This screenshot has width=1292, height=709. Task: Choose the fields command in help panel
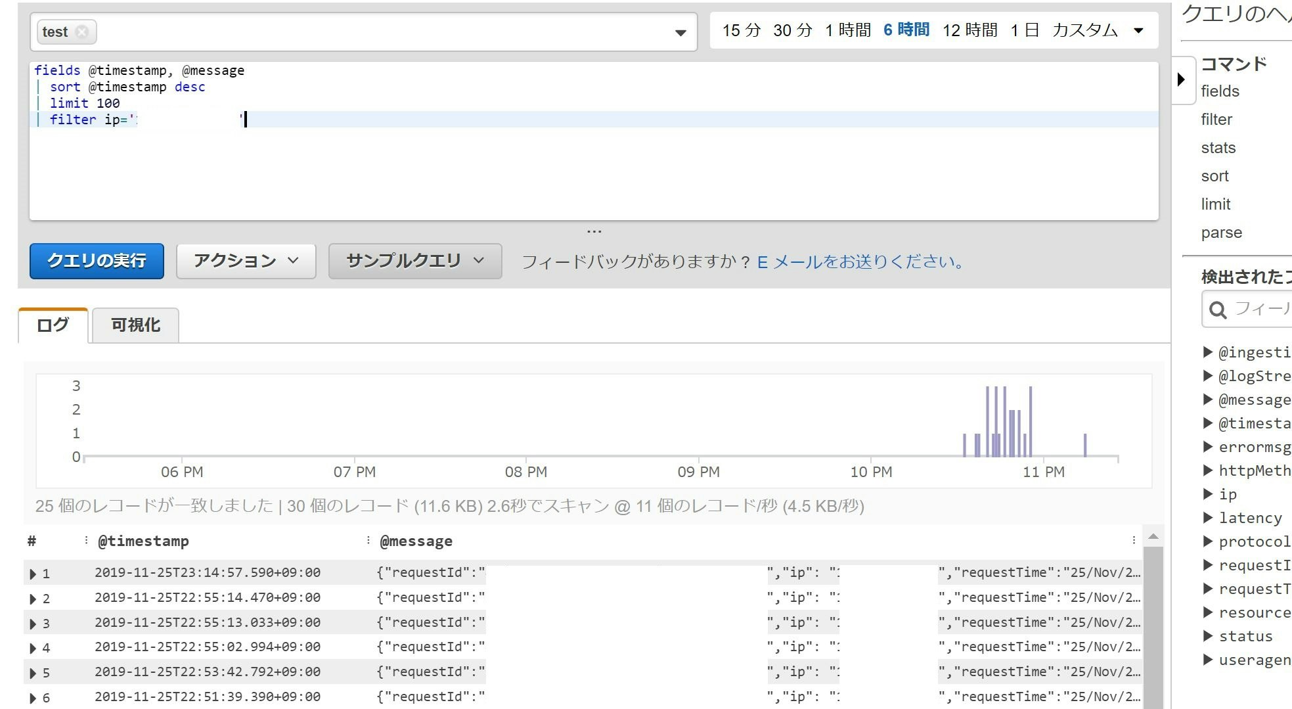[1220, 91]
